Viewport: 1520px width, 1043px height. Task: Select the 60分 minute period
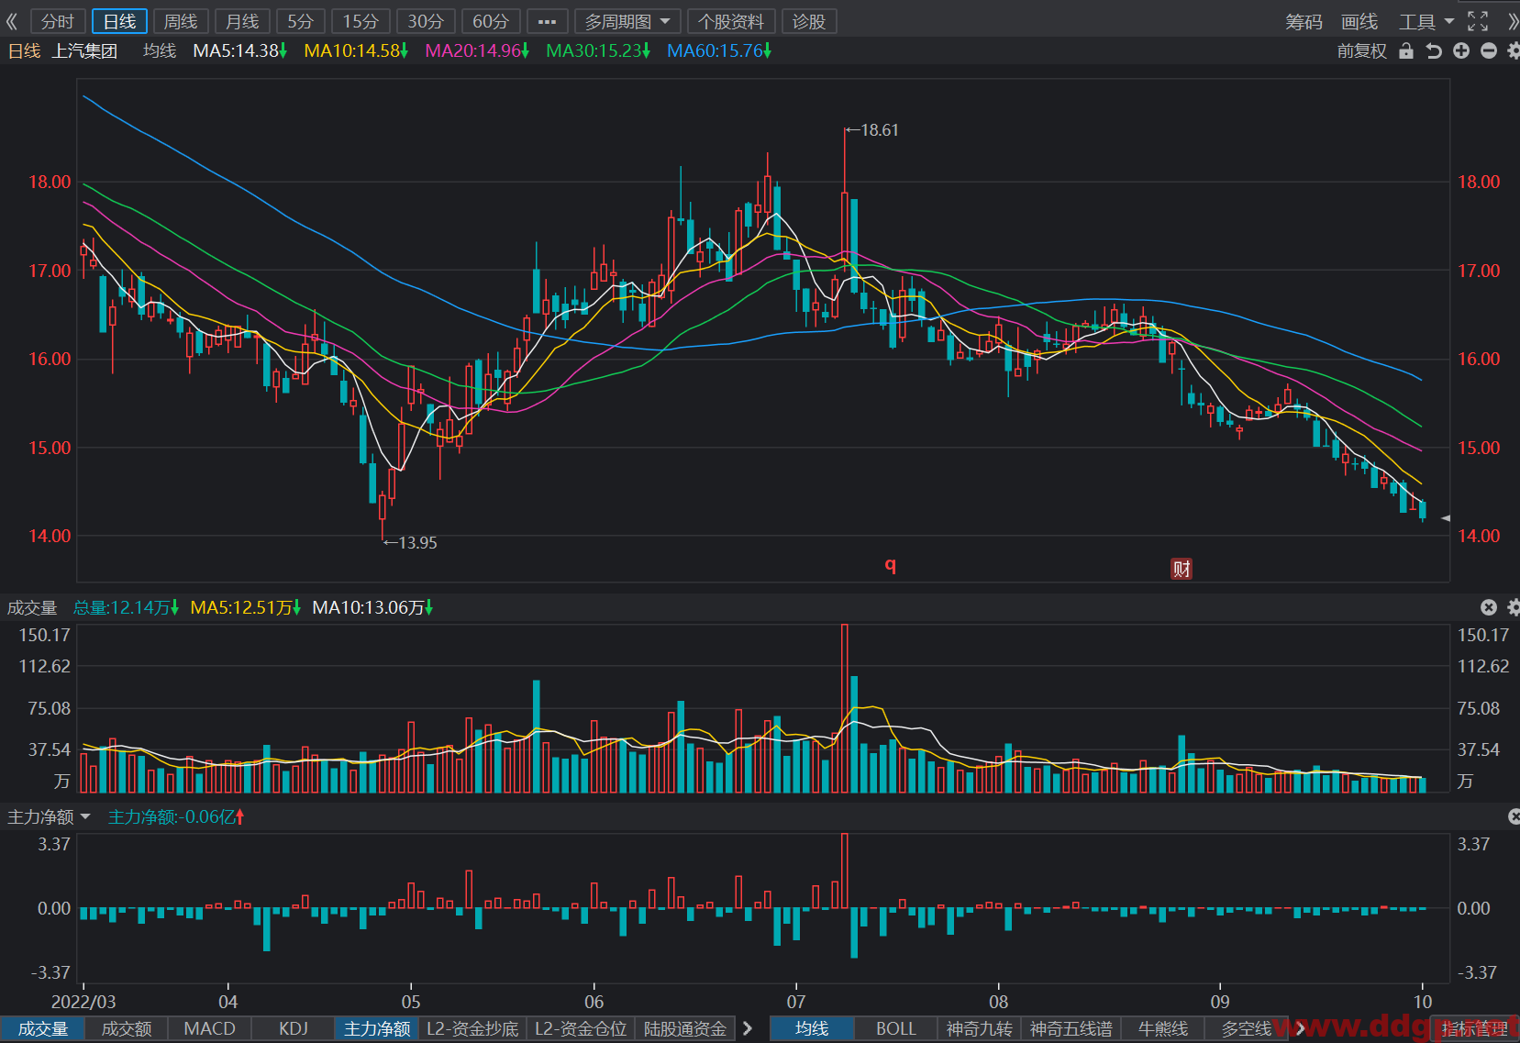[491, 21]
